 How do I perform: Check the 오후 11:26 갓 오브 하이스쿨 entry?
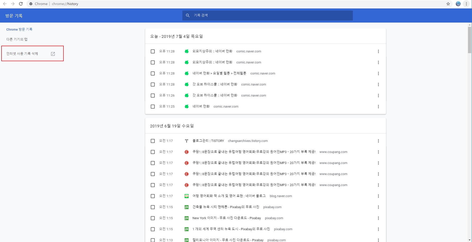click(153, 96)
